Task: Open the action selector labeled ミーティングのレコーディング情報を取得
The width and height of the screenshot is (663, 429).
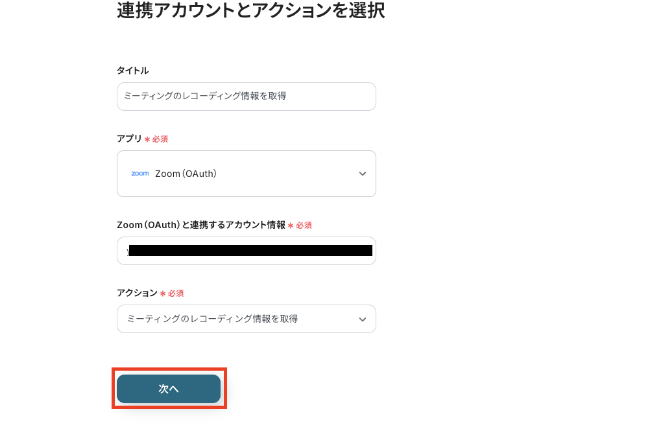Action: point(247,319)
